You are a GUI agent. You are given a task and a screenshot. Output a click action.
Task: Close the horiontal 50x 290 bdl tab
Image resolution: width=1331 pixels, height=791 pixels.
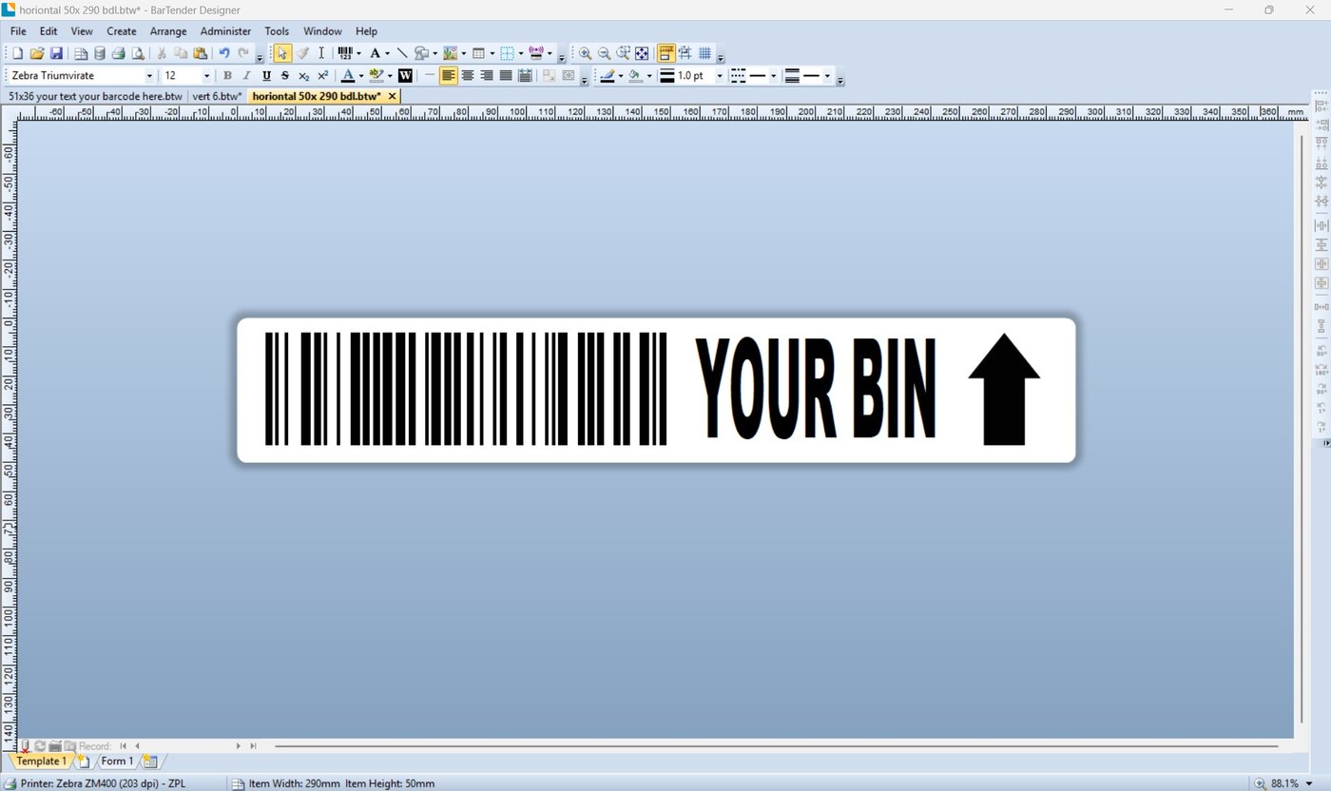coord(392,96)
